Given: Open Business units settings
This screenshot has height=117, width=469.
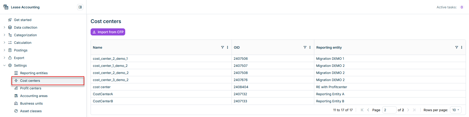Looking at the screenshot, I should pos(31,103).
